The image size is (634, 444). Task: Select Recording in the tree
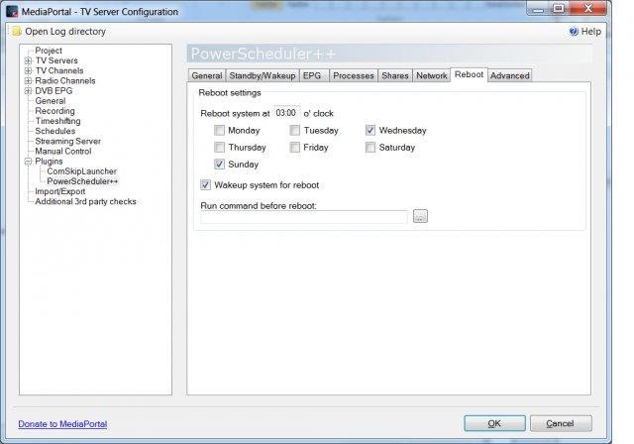[54, 111]
